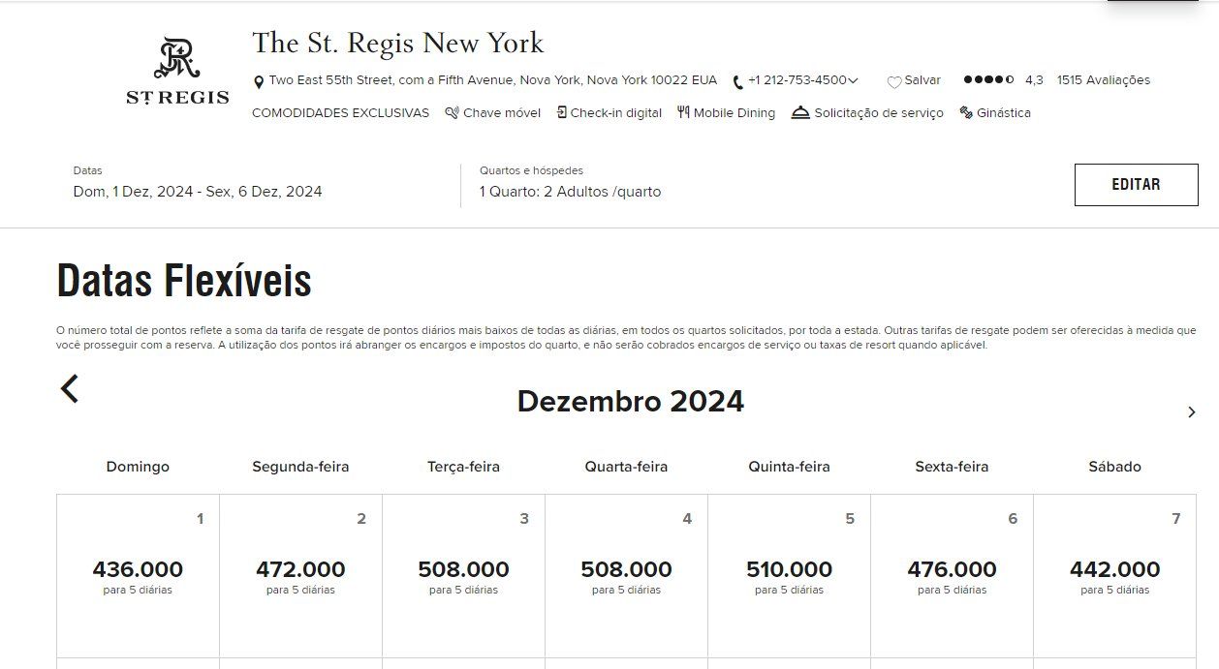Click the map pin address icon
Screen dimensions: 1219x669
(x=259, y=82)
